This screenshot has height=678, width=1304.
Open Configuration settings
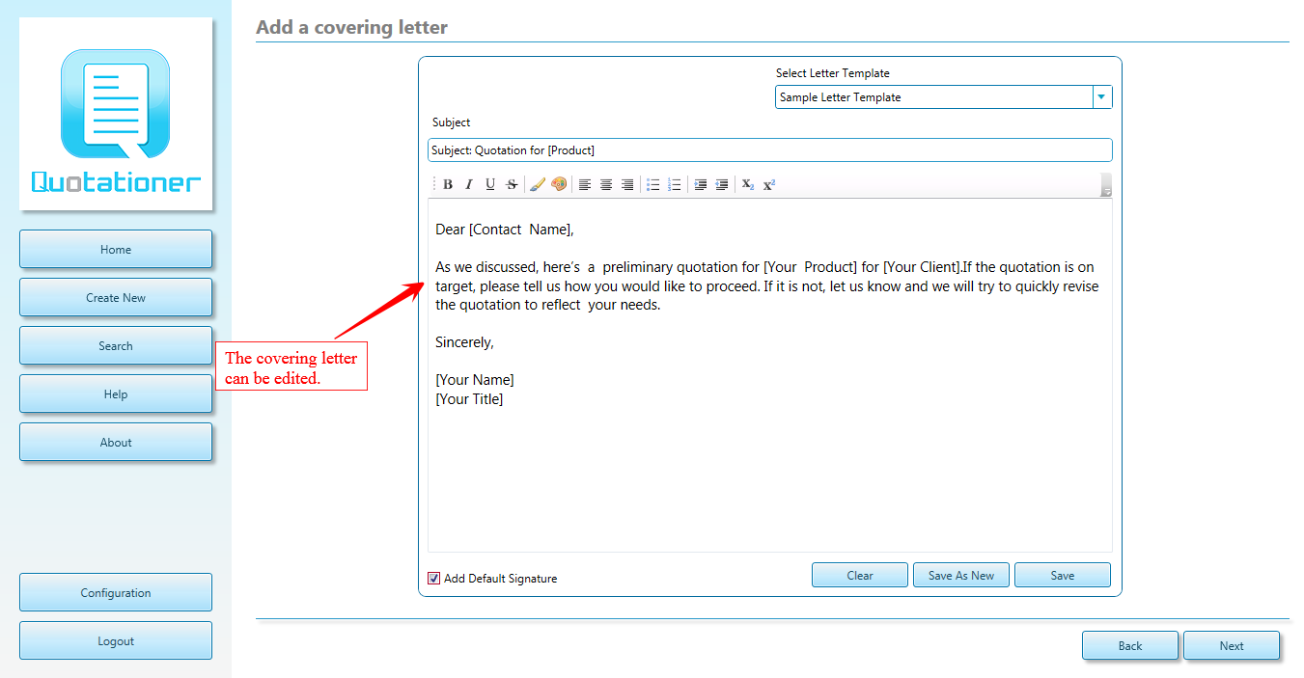click(116, 592)
